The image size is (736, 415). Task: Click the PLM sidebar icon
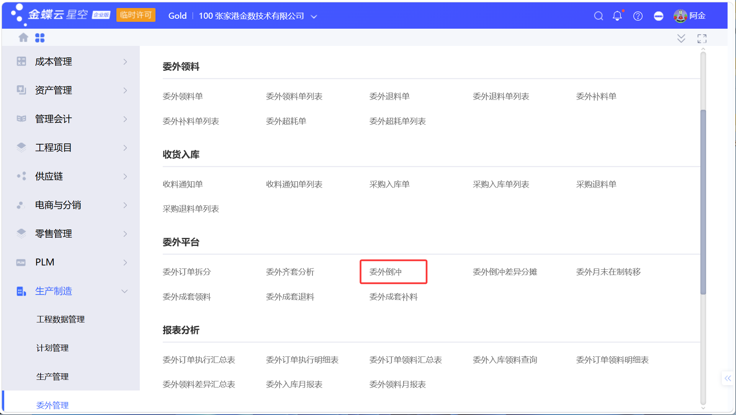(x=21, y=262)
